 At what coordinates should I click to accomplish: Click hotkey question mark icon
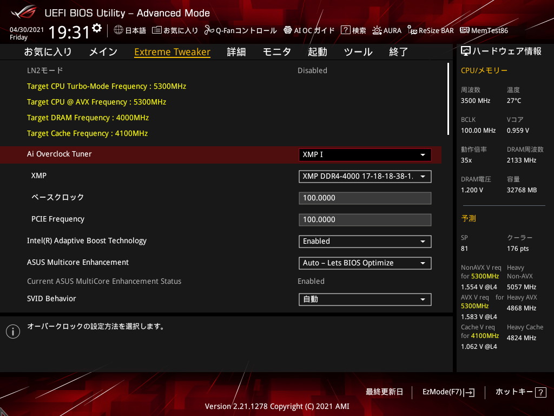(540, 392)
